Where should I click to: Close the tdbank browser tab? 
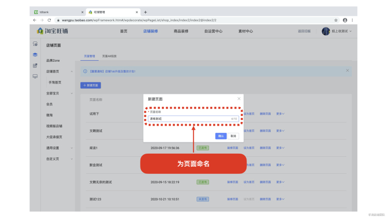tap(82, 12)
